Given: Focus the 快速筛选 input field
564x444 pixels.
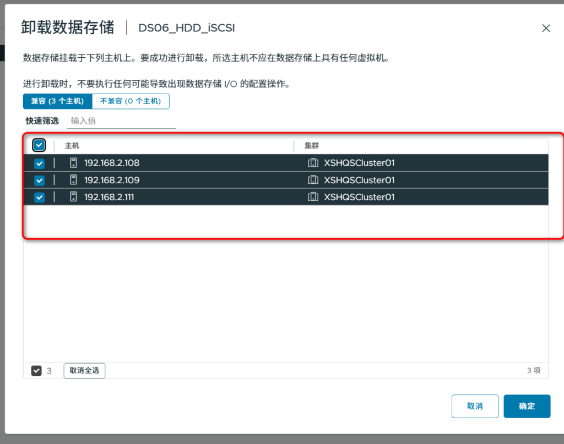Looking at the screenshot, I should click(x=121, y=120).
